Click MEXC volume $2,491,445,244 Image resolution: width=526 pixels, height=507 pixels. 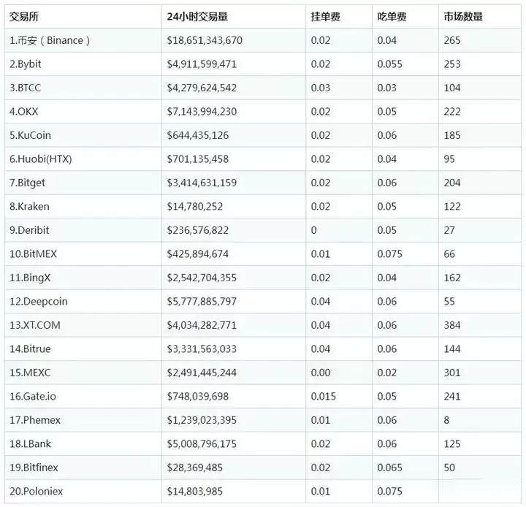(202, 373)
